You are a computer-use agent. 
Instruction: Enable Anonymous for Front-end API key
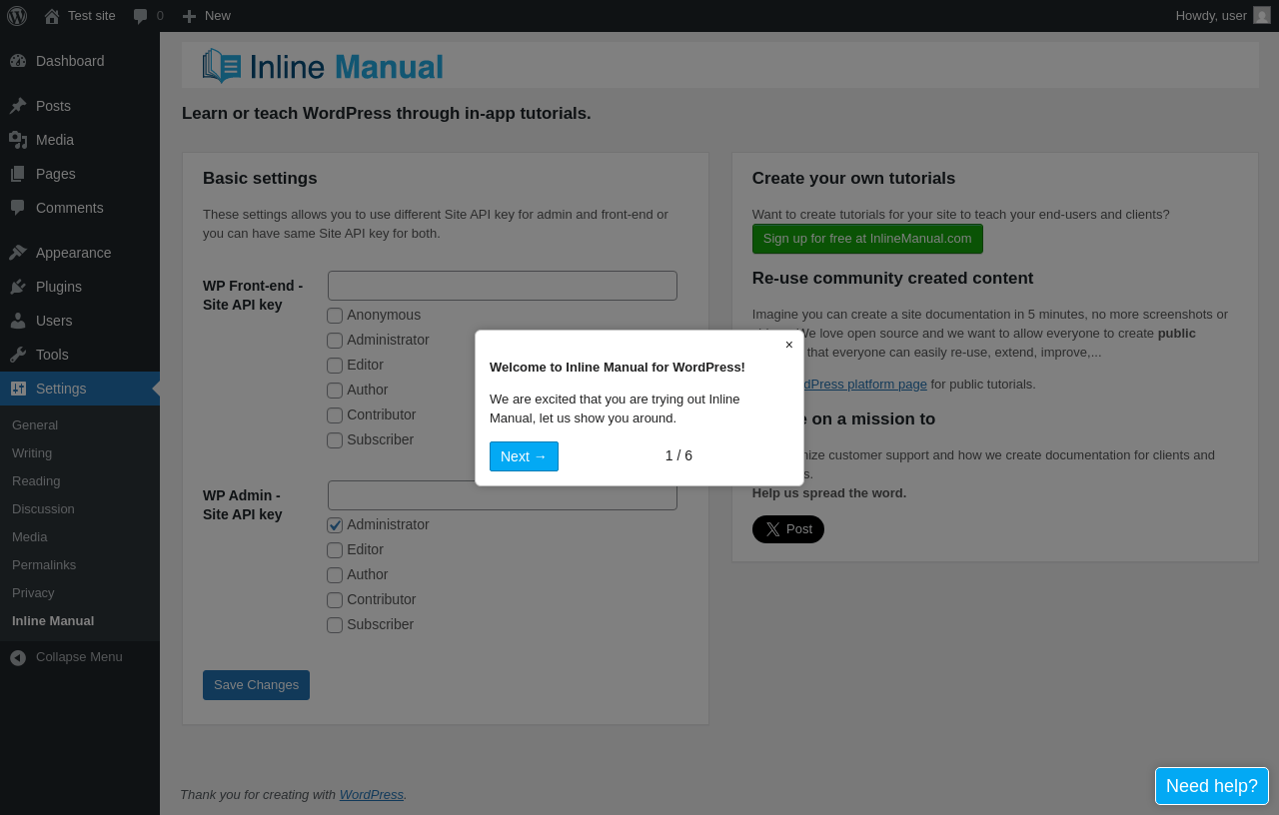tap(335, 316)
